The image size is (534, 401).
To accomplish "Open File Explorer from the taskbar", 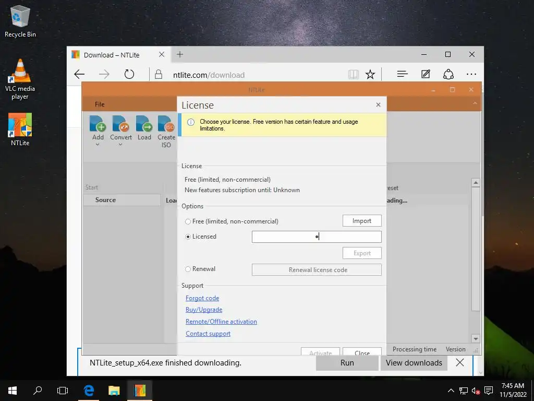I will pos(114,391).
